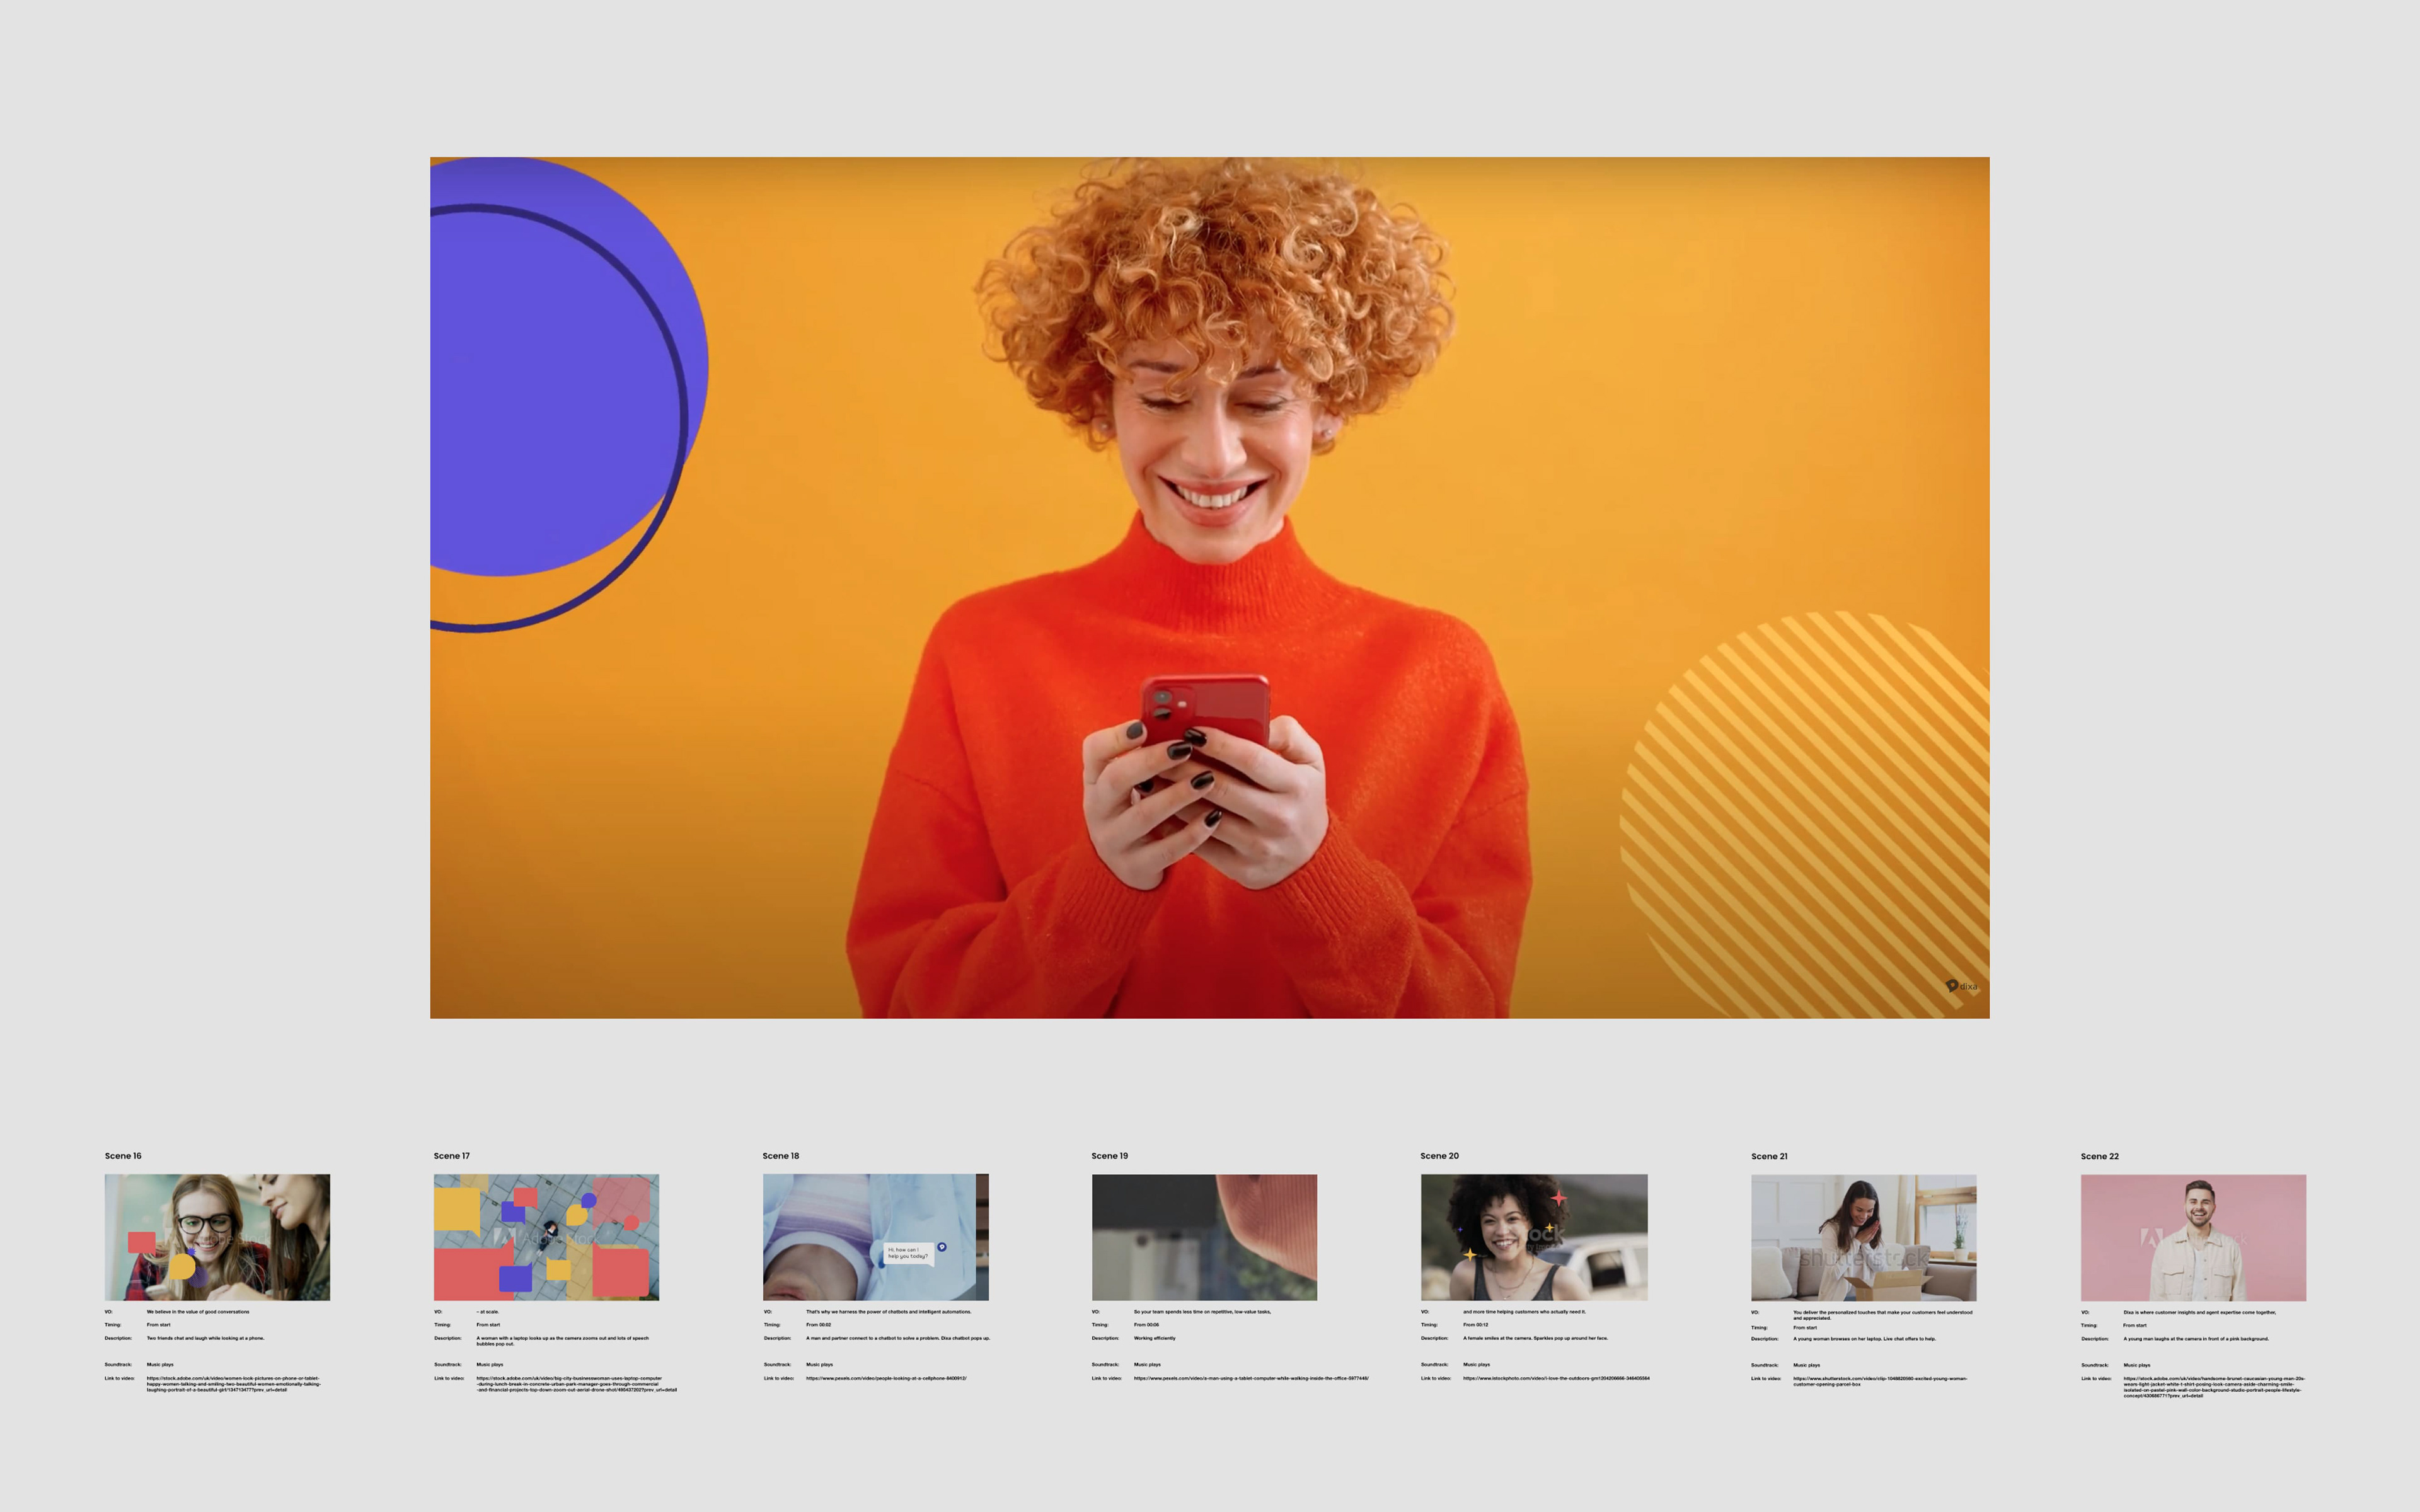2420x1512 pixels.
Task: Select Scene 17 VO text "– at scale."
Action: 487,1311
